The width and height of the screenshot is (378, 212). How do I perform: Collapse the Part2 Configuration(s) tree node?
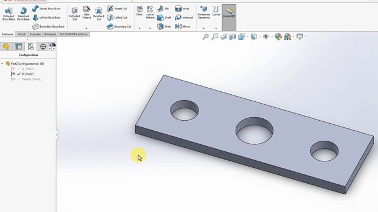2,64
